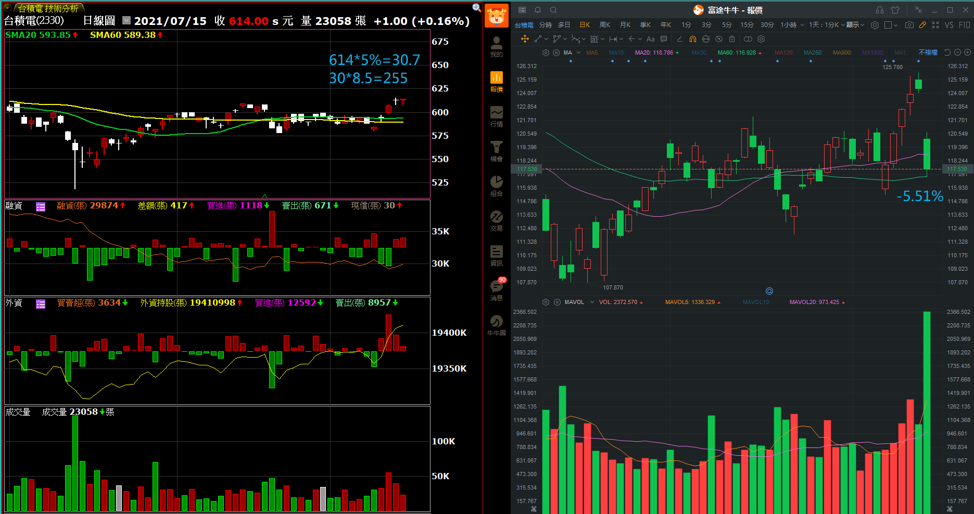This screenshot has height=514, width=974.
Task: Open the layout square dropdown arrow
Action: click(895, 25)
